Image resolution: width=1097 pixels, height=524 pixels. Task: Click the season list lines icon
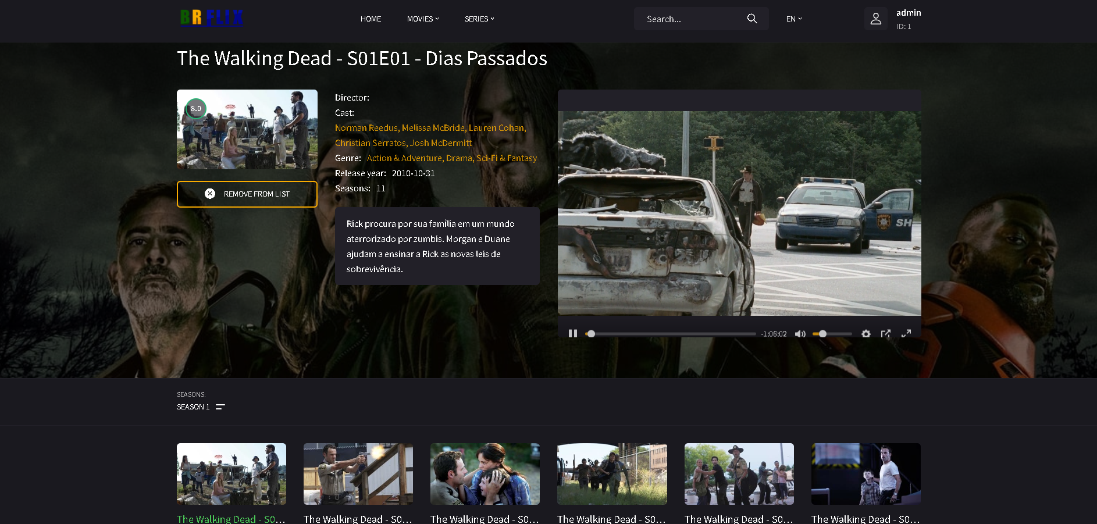point(220,407)
